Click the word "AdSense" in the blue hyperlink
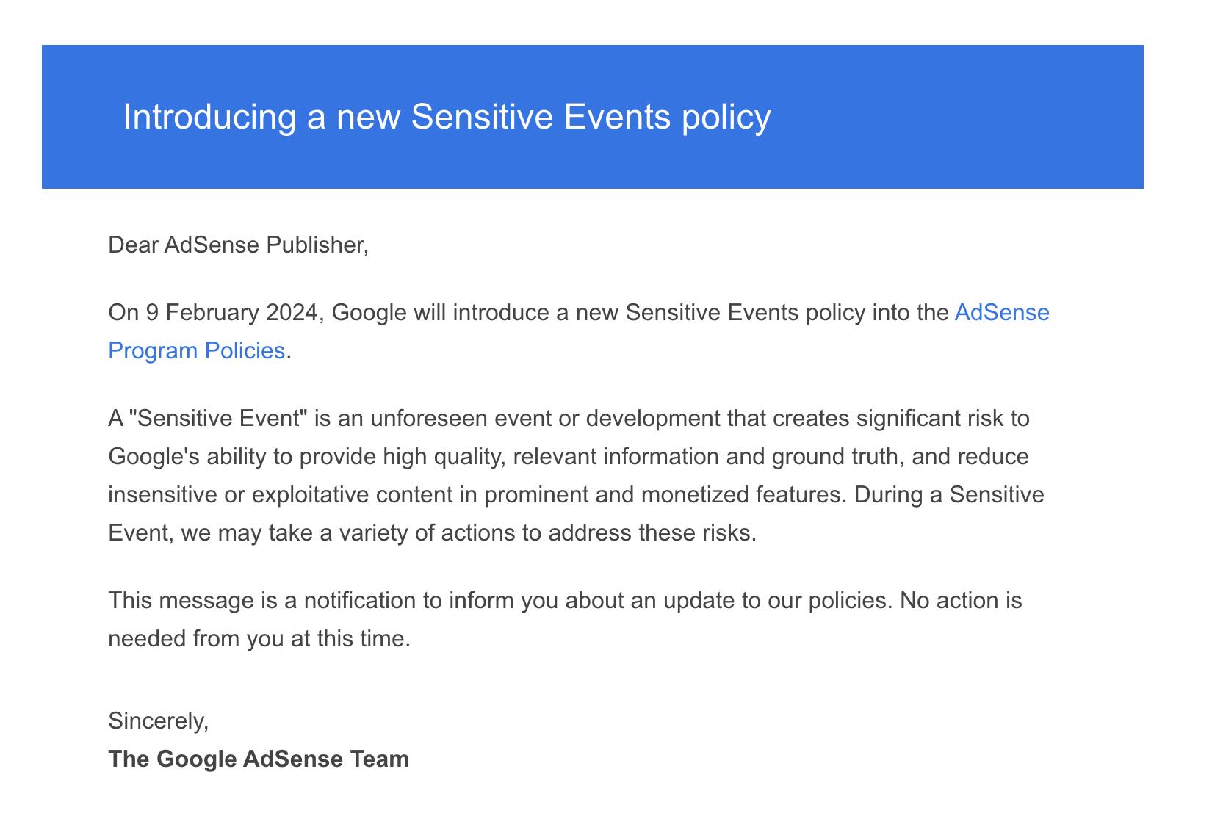The width and height of the screenshot is (1212, 827). click(x=1001, y=313)
